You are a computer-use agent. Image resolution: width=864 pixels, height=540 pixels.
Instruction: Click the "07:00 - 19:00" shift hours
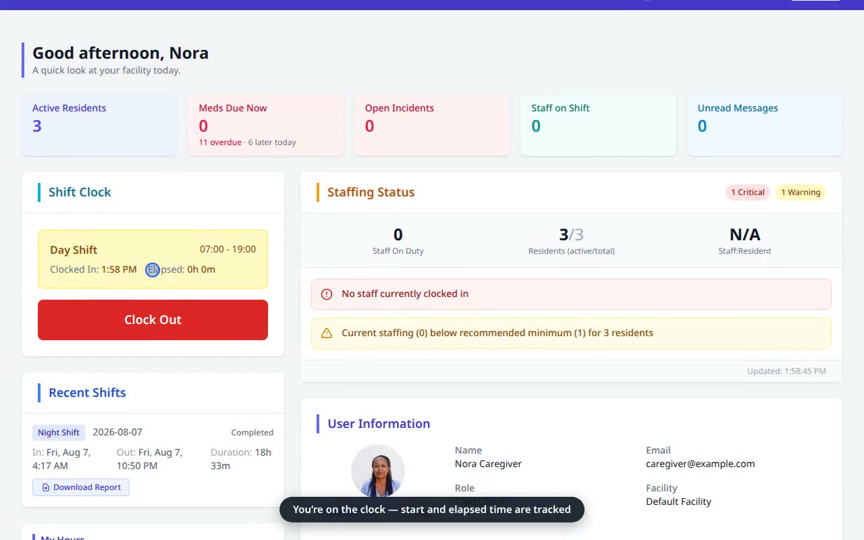[227, 249]
